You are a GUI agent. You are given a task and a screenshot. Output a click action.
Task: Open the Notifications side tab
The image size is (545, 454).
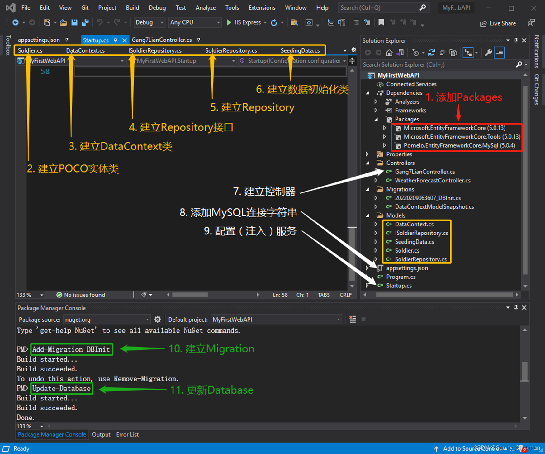click(x=537, y=51)
